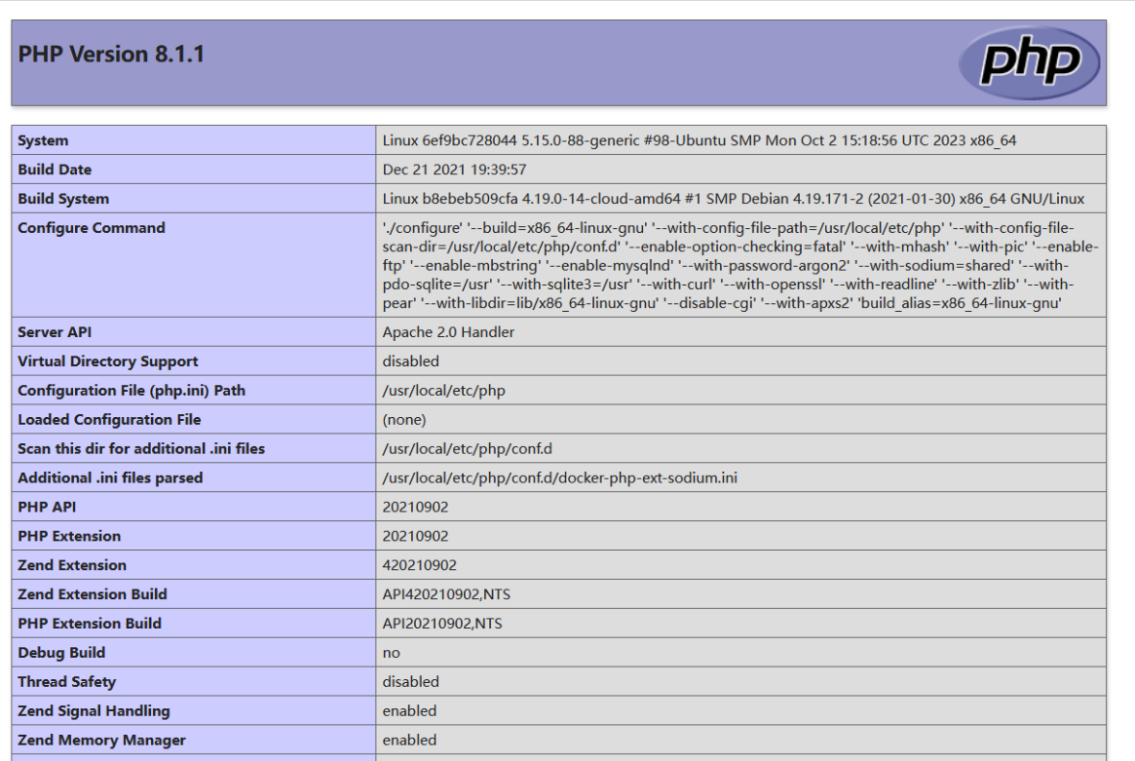Viewport: 1135px width, 761px height.
Task: Select docker-php-ext-sodium.ini path value
Action: 560,477
